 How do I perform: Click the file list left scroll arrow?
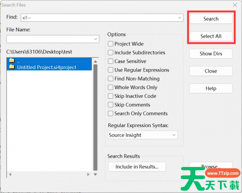(10, 175)
